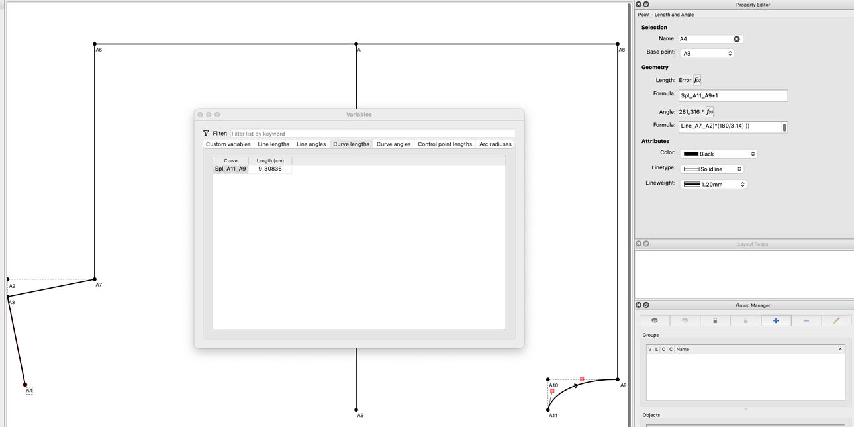Open the Linetype Solidline dropdown
This screenshot has height=427, width=854.
[712, 169]
